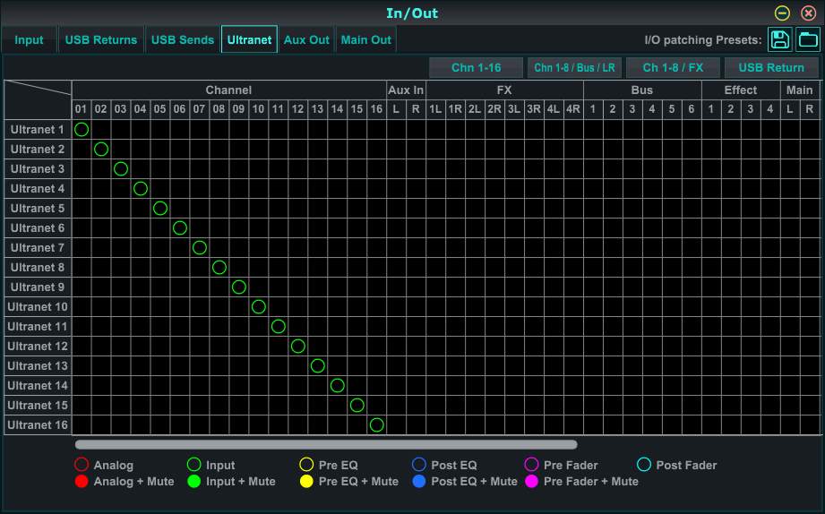
Task: Patch Ultranet 3 to Aux In L cell
Action: pos(396,169)
